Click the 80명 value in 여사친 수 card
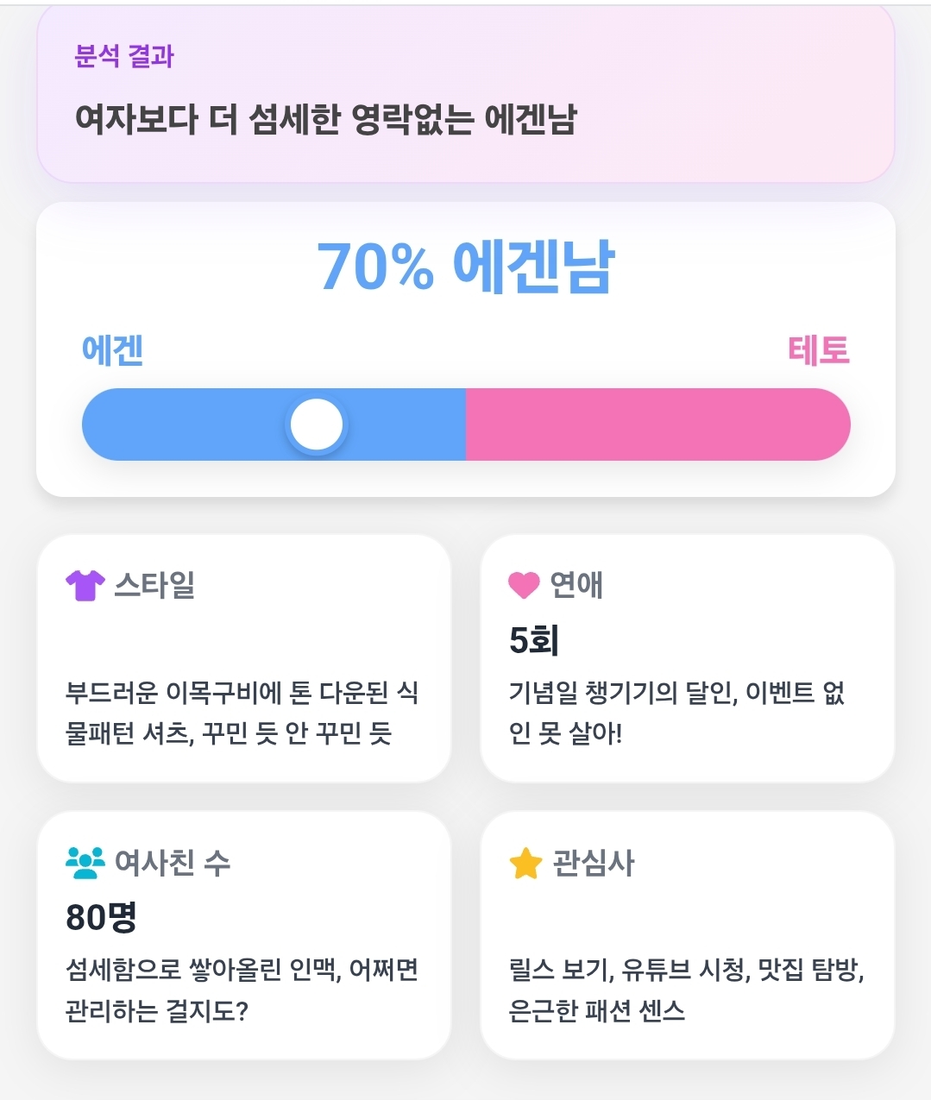This screenshot has height=1100, width=931. click(101, 917)
